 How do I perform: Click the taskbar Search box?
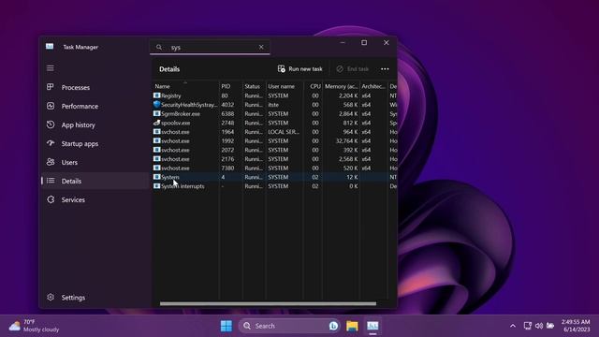click(x=289, y=326)
